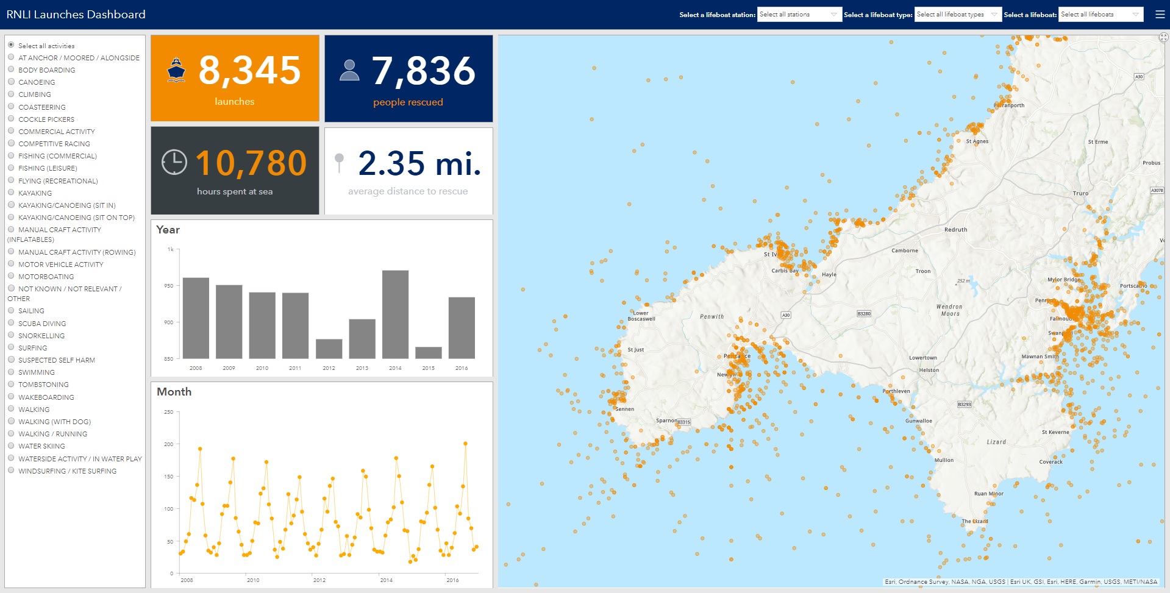
Task: Click the 2013 bar in Year chart
Action: [x=362, y=339]
